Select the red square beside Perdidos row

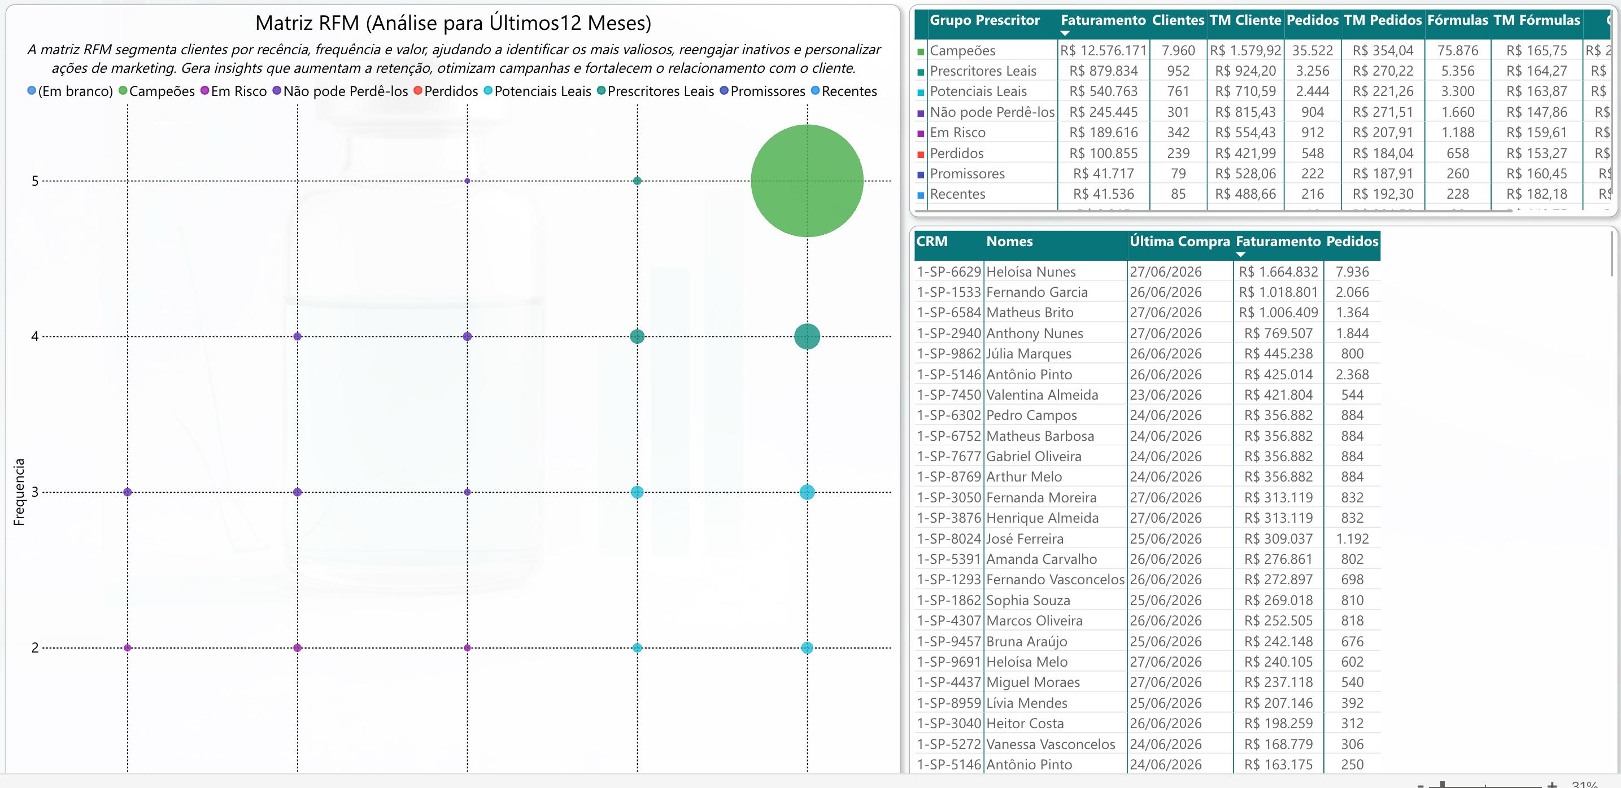coord(921,154)
